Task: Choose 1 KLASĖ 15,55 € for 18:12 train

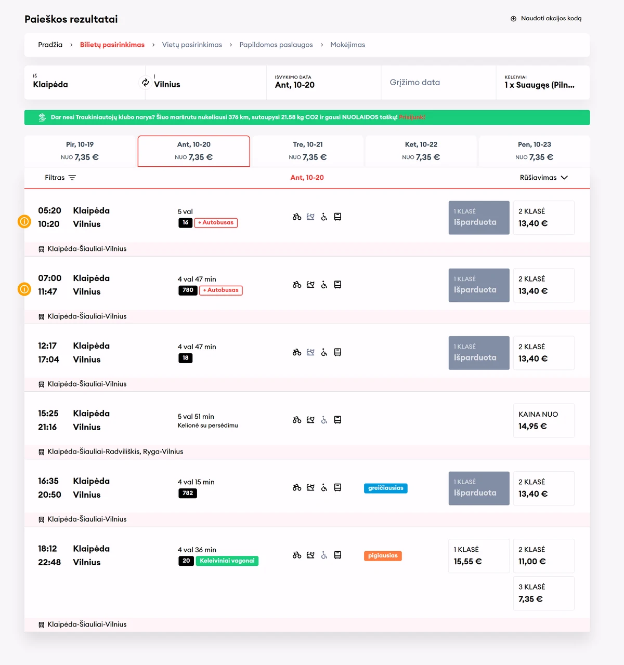Action: pyautogui.click(x=479, y=556)
